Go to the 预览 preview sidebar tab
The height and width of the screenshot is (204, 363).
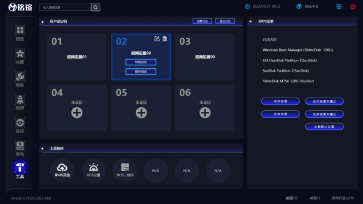click(20, 33)
